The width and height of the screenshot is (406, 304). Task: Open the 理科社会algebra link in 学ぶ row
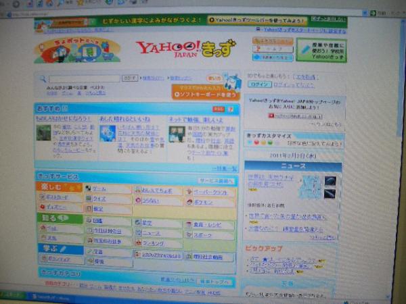point(208,257)
